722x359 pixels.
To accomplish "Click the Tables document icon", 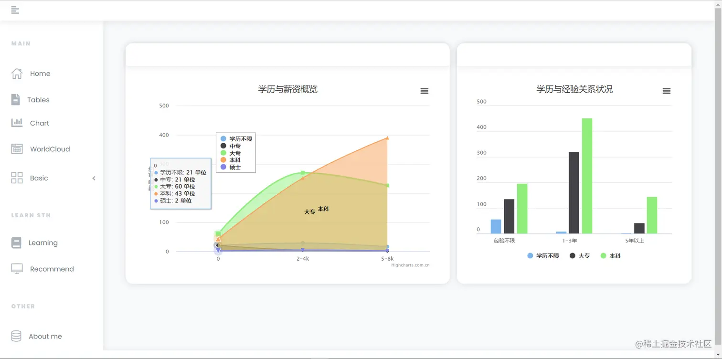I will coord(16,99).
